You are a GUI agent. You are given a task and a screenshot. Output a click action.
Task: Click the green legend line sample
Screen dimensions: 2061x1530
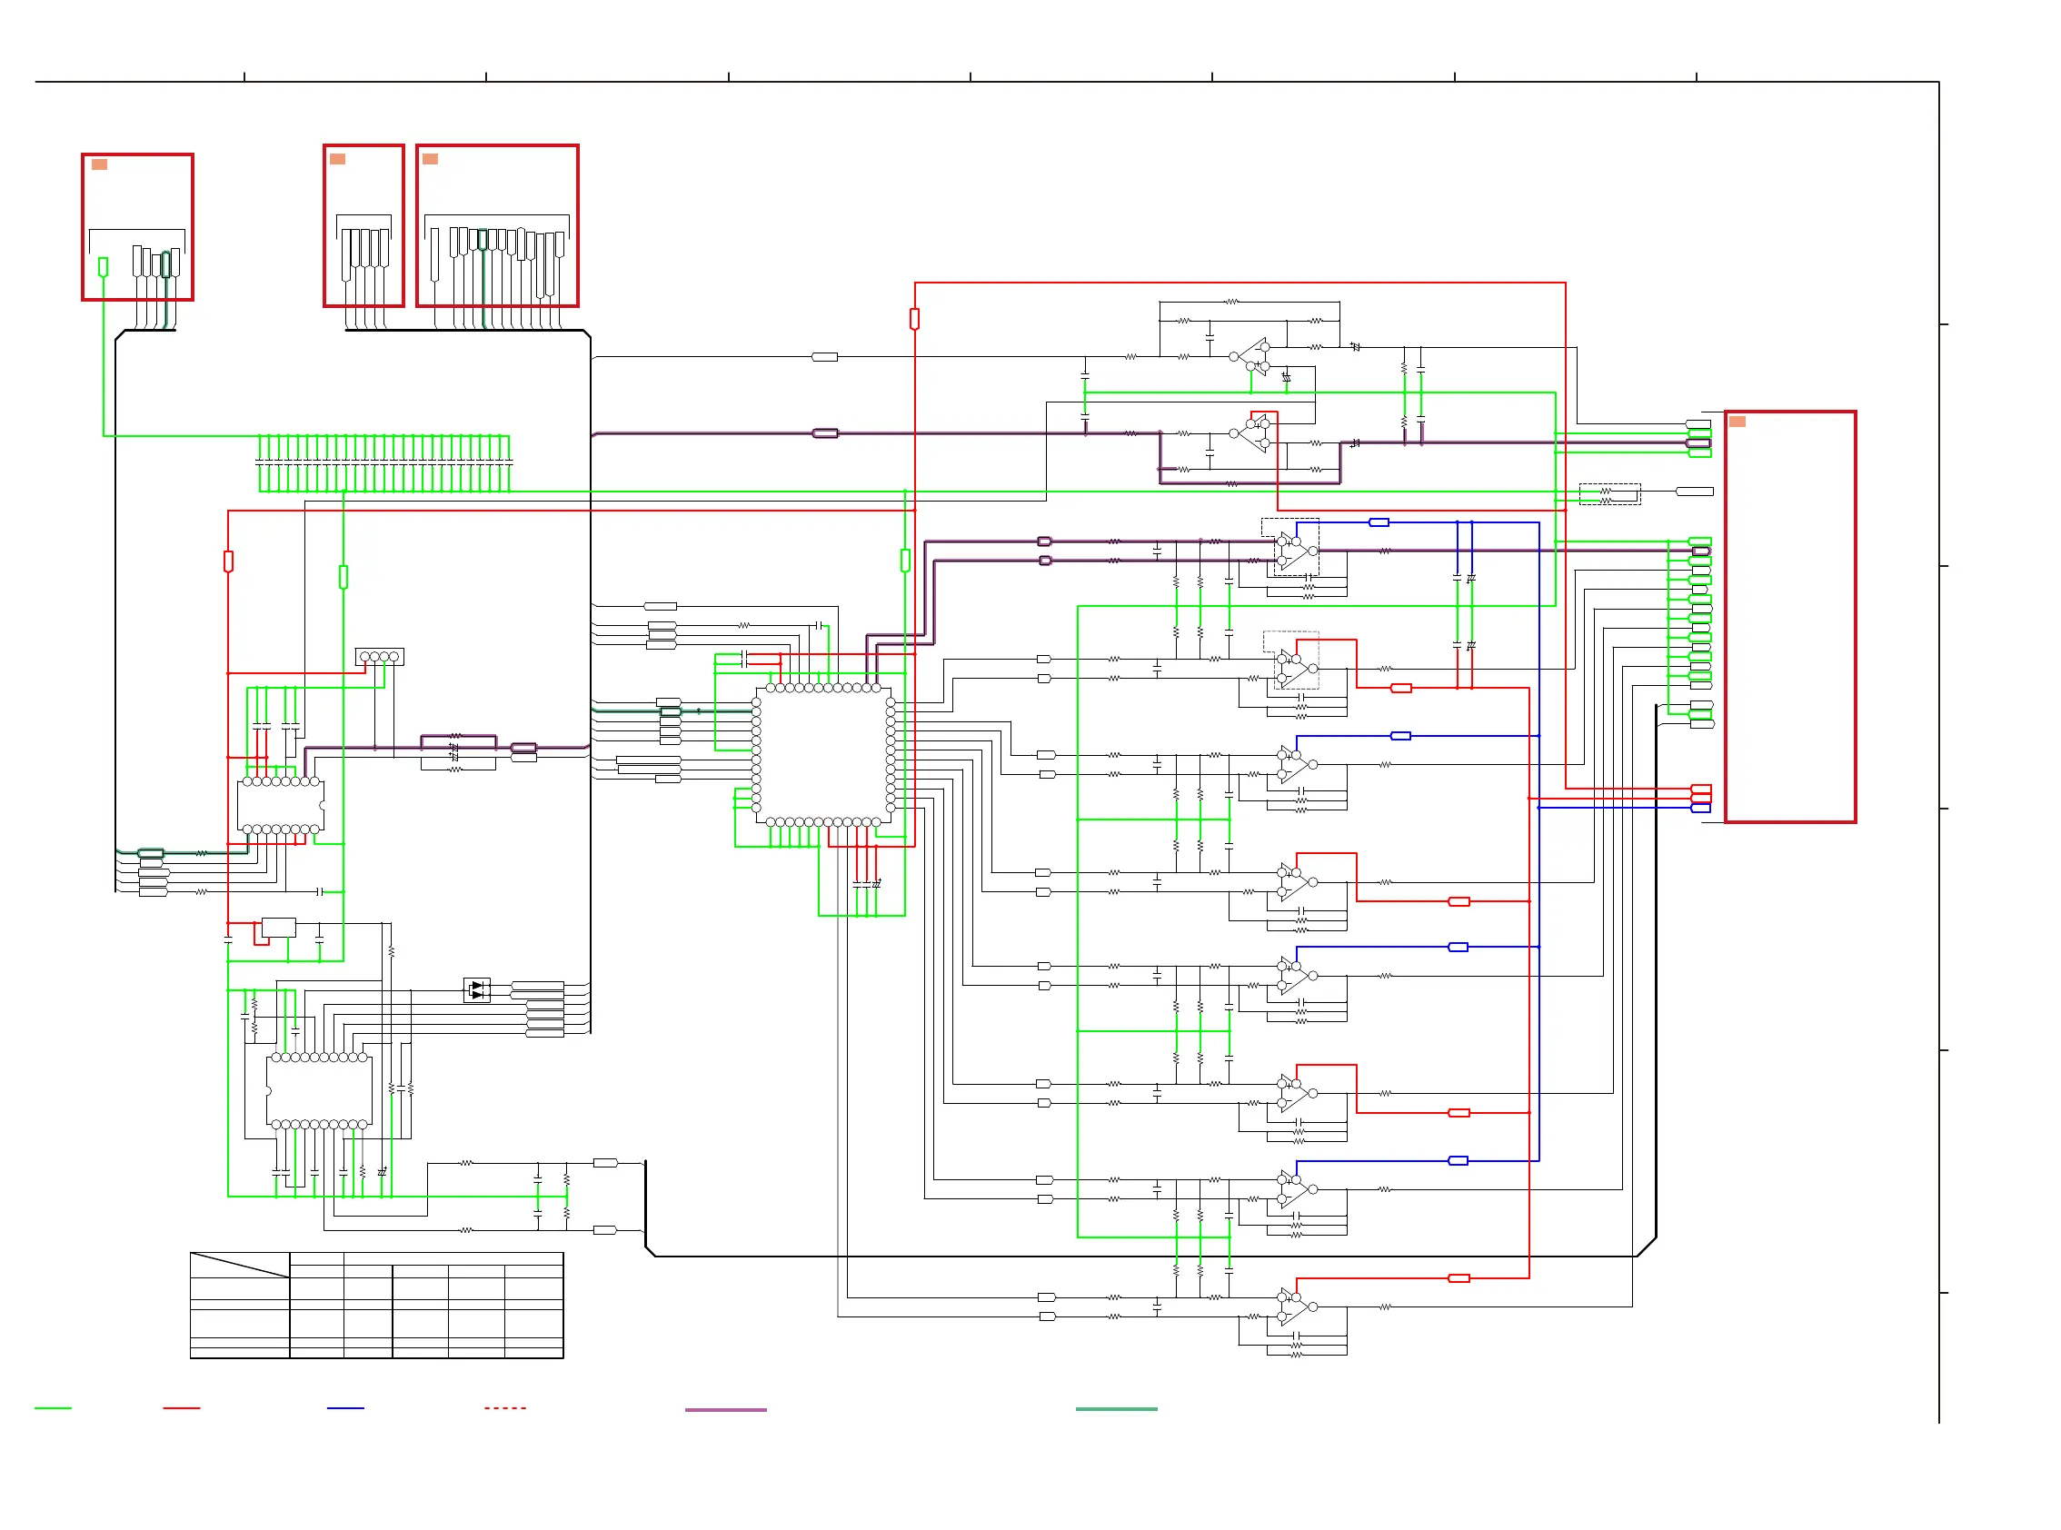click(53, 1407)
